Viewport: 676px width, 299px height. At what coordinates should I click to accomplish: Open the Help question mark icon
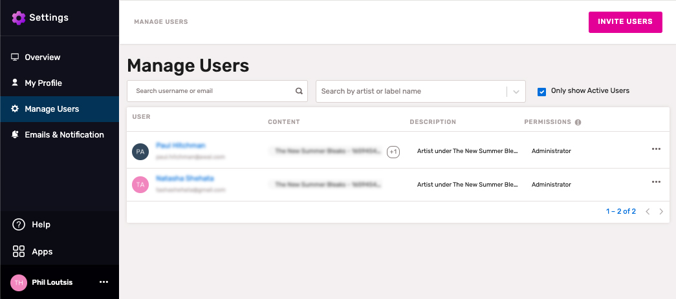point(19,225)
